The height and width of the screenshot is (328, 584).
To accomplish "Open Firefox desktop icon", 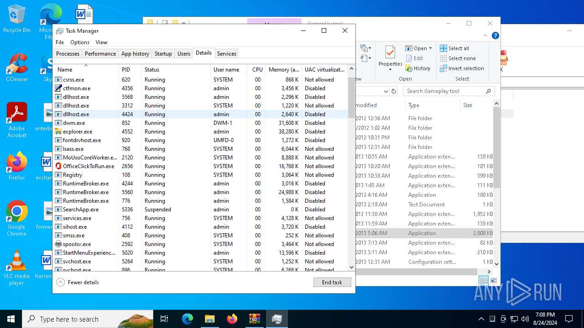I will click(x=17, y=166).
